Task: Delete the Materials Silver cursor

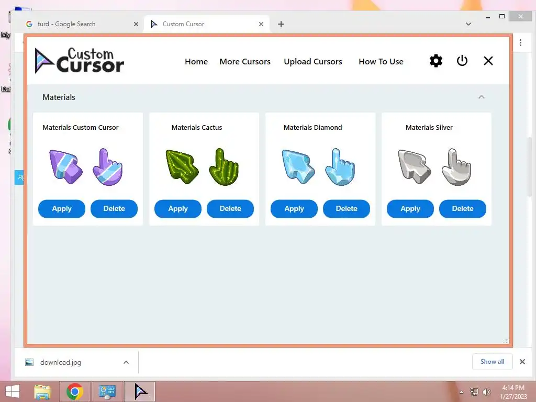Action: pyautogui.click(x=463, y=208)
